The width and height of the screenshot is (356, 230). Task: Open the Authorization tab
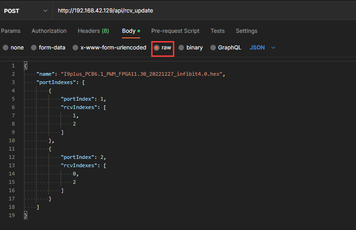click(x=49, y=31)
